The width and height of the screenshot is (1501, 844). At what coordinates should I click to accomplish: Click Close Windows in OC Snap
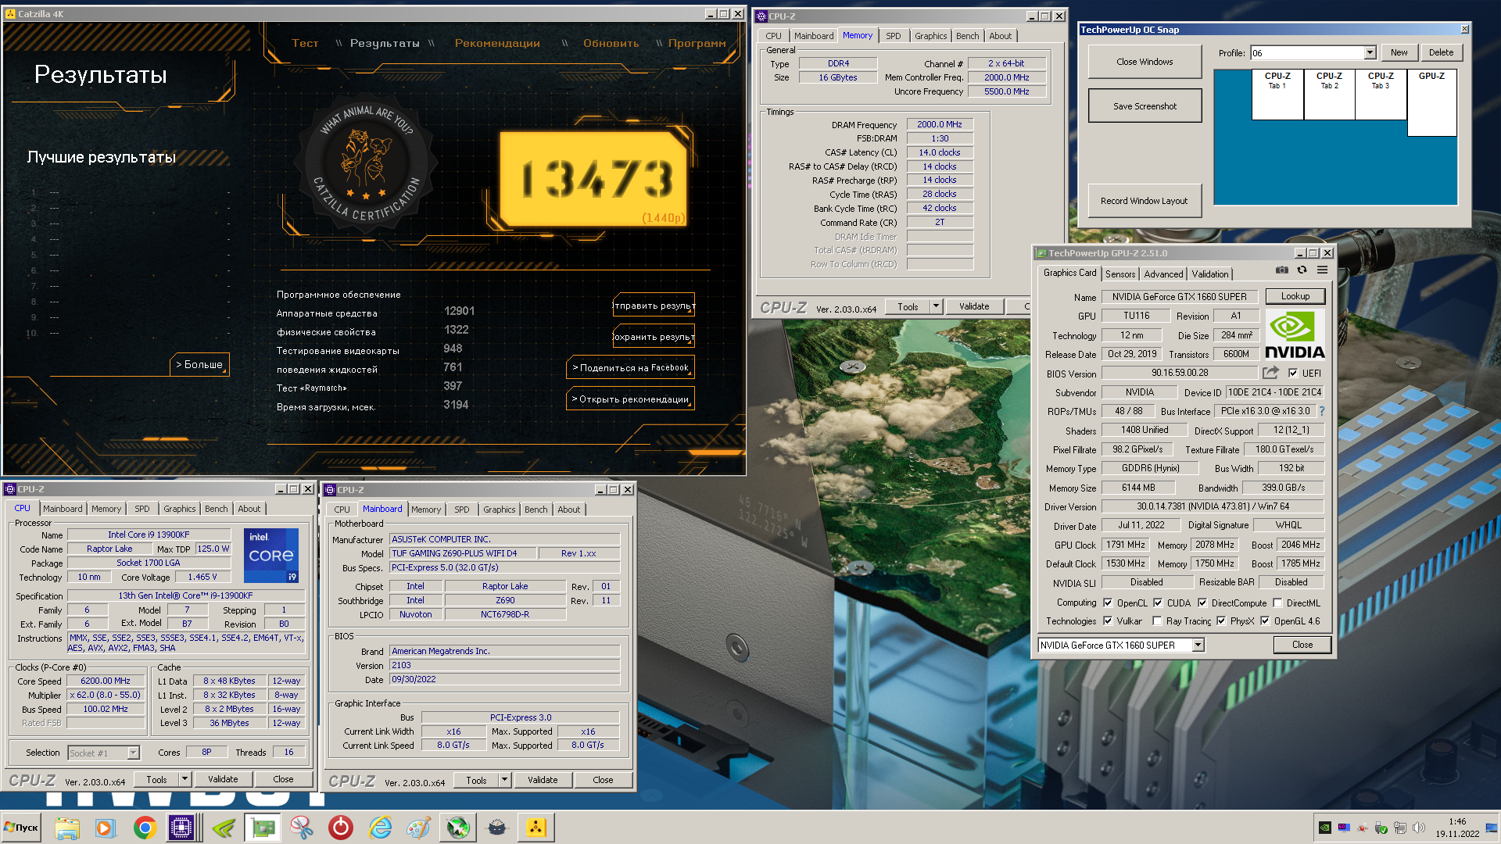click(1145, 62)
